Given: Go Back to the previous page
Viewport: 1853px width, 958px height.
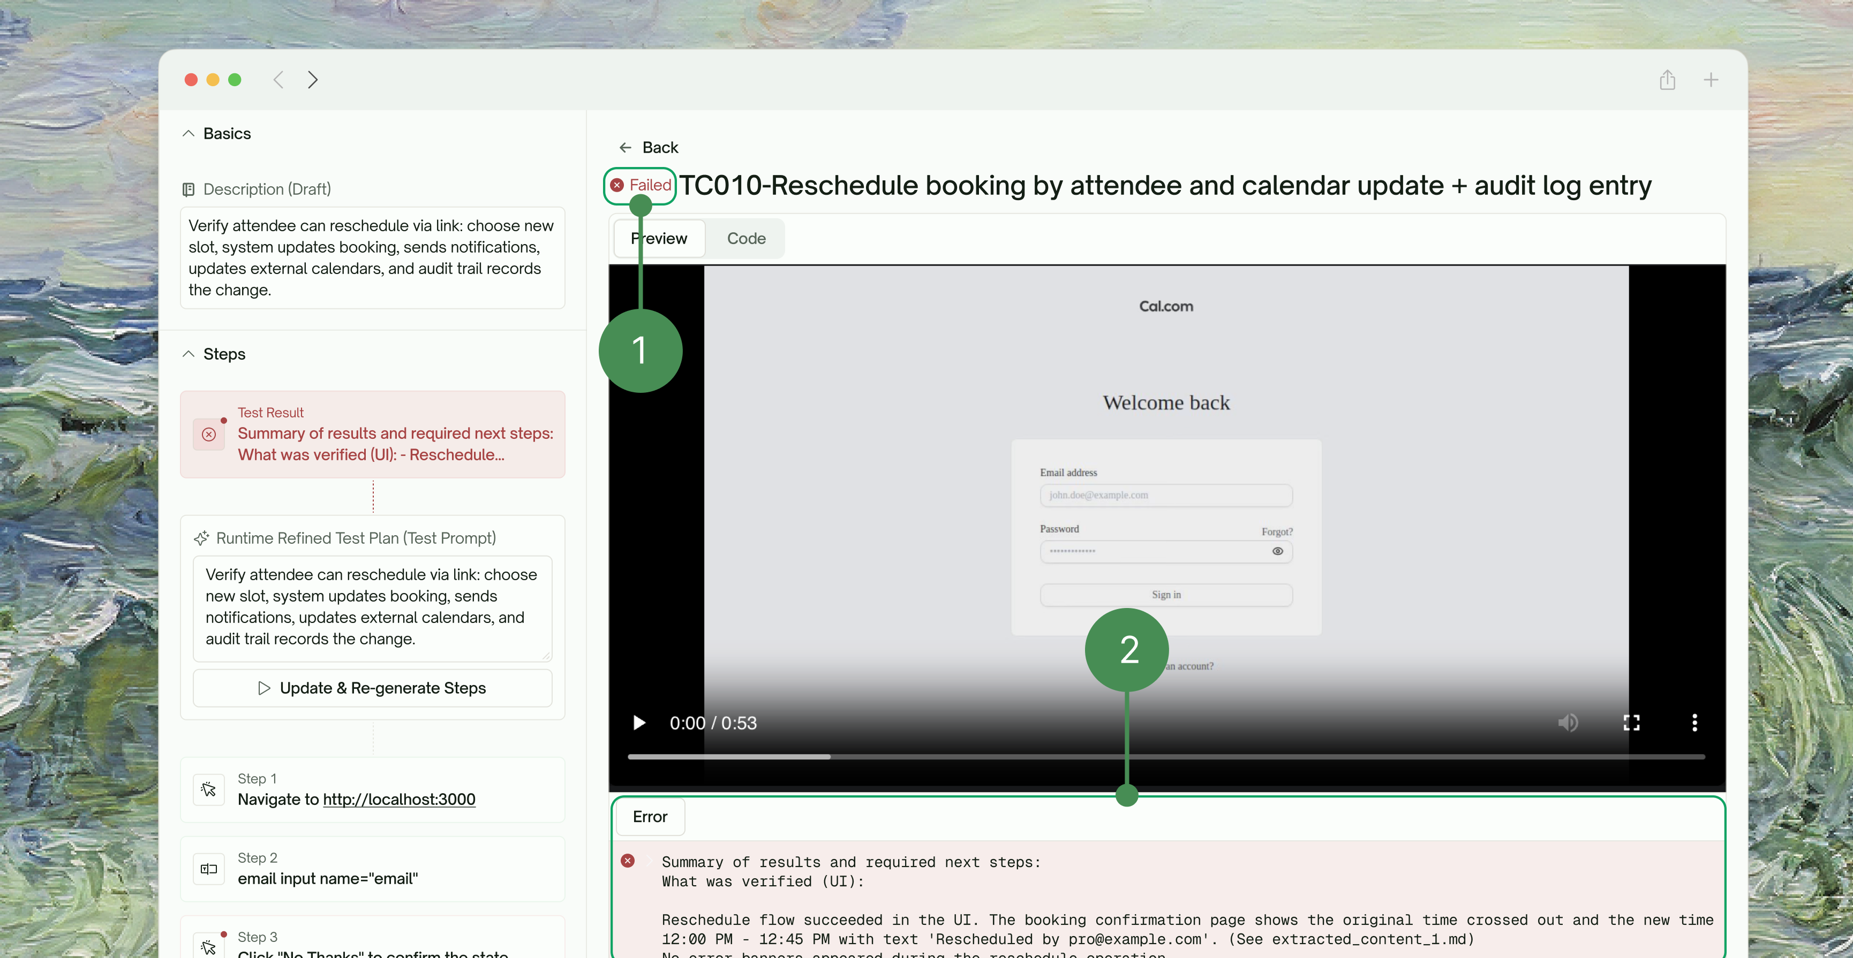Looking at the screenshot, I should click(648, 147).
